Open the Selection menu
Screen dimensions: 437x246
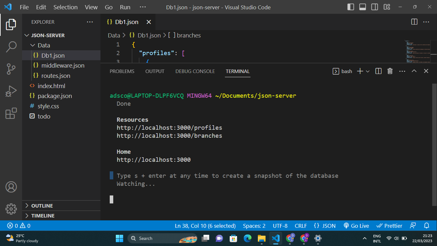click(x=66, y=7)
